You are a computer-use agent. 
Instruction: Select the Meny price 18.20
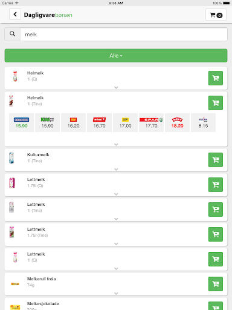coord(177,123)
